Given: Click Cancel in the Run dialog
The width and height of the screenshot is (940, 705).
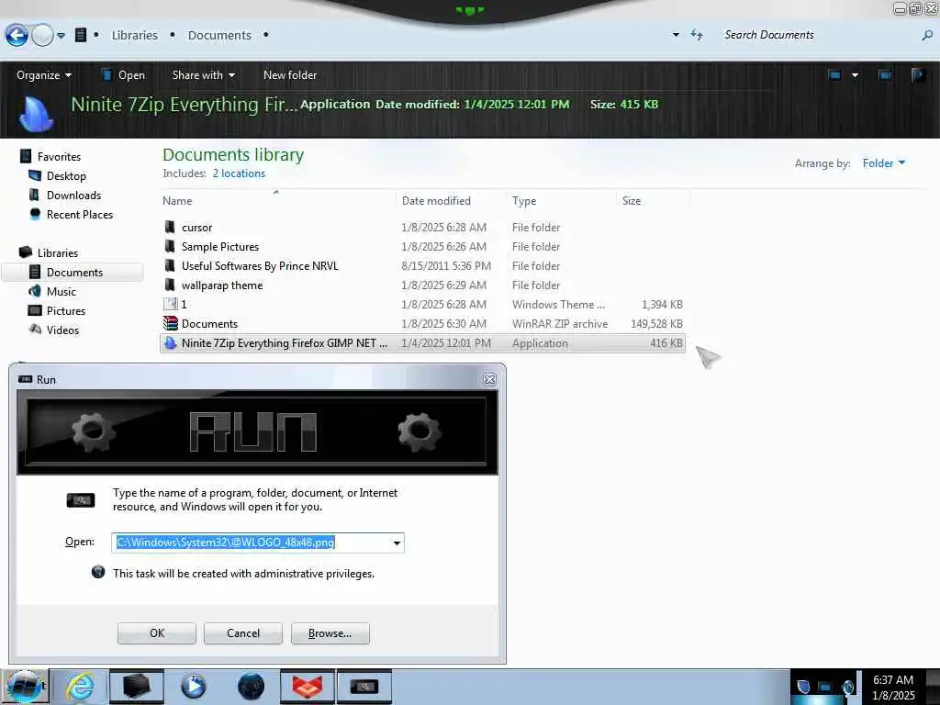Looking at the screenshot, I should coord(242,633).
